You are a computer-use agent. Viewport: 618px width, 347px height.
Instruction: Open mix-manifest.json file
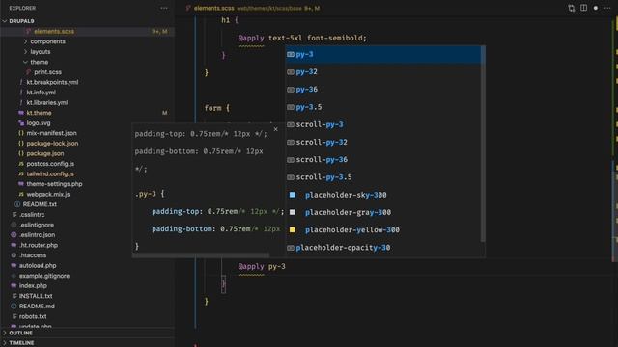[x=51, y=133]
